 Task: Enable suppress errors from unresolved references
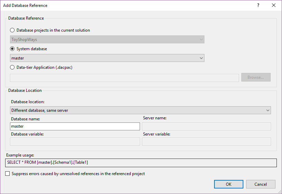pos(8,174)
